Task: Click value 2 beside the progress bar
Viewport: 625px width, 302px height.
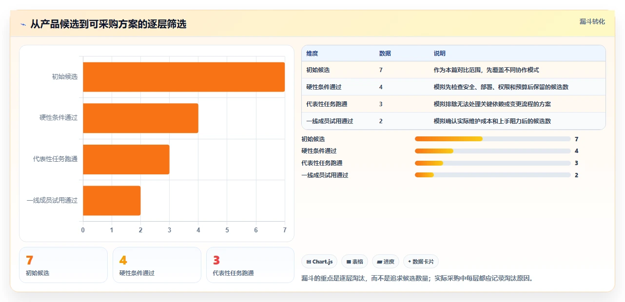Action: 577,175
